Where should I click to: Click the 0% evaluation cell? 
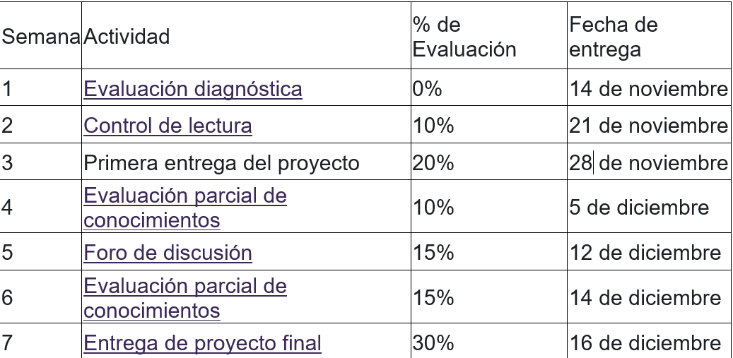(x=428, y=89)
